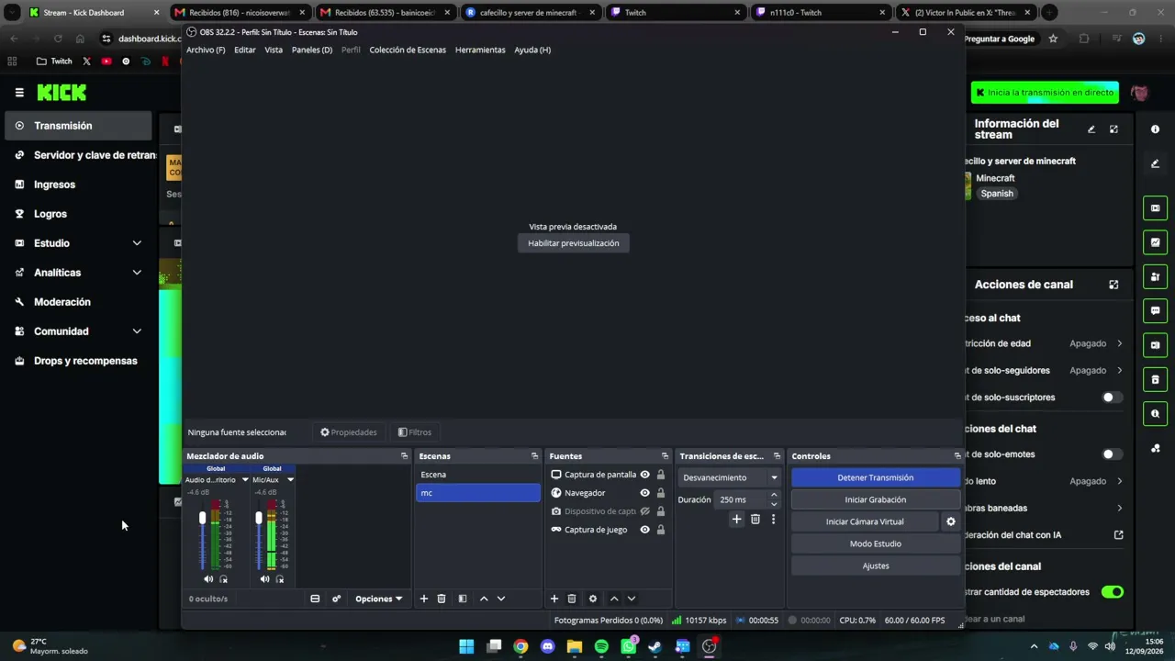Move source up with arrow icon

point(614,599)
